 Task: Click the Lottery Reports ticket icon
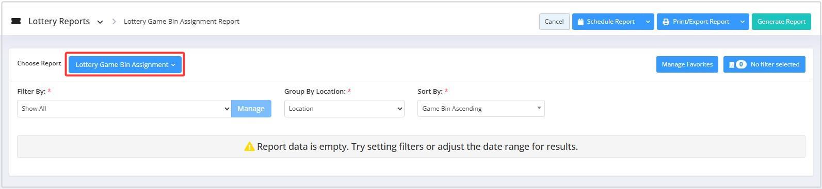pos(16,21)
